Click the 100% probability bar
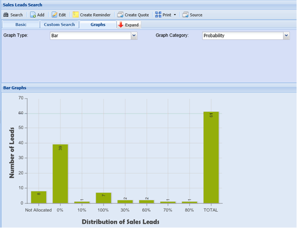Viewport: 297px width, 228px height. coord(103,198)
